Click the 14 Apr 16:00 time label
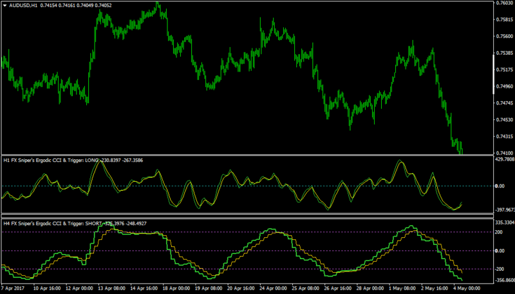 pos(144,288)
